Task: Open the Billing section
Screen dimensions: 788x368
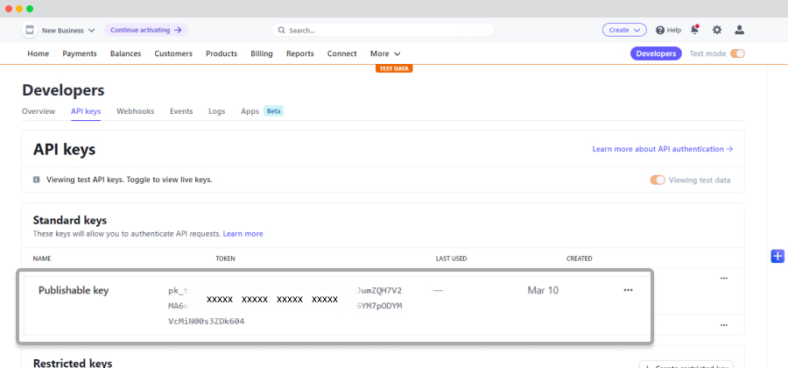Action: coord(262,53)
